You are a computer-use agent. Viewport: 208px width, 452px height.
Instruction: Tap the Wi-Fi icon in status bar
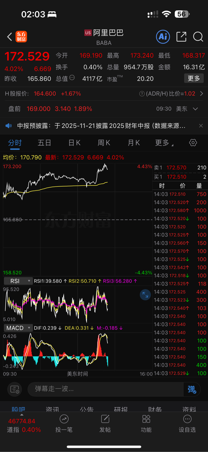click(166, 14)
